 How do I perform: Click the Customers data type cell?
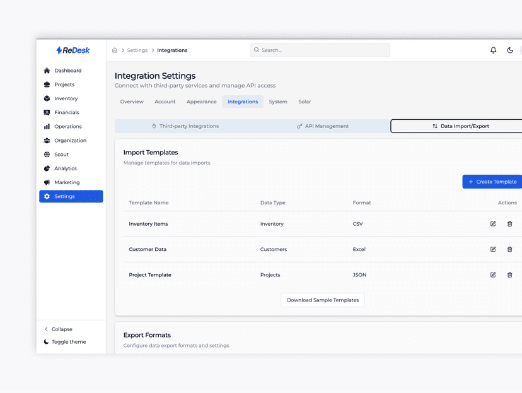274,249
